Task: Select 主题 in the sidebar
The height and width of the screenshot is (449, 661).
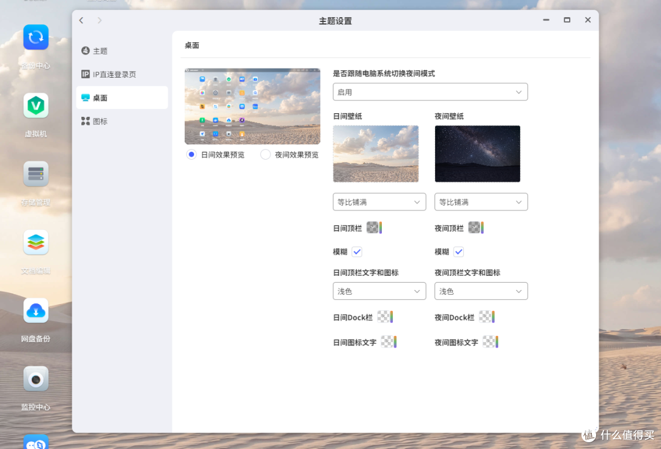Action: 122,51
